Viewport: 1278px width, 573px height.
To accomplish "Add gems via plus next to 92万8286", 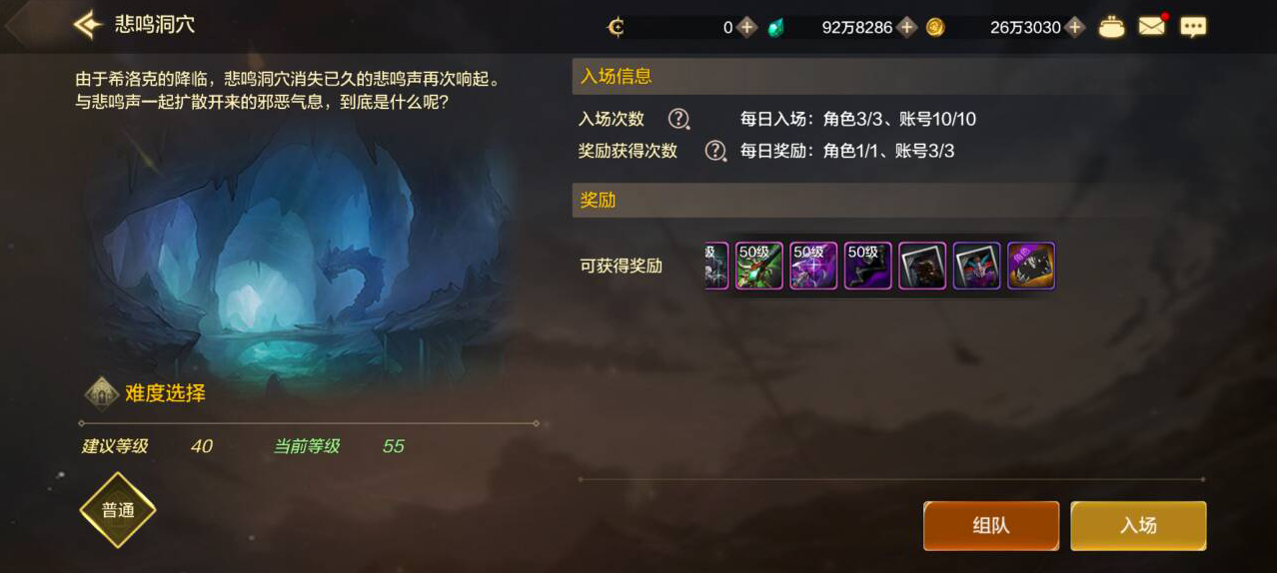I will (x=906, y=27).
